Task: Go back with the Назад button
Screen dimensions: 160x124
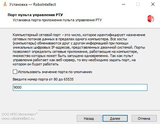Action: point(89,119)
